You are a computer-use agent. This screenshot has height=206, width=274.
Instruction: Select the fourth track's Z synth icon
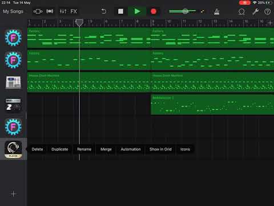[13, 105]
